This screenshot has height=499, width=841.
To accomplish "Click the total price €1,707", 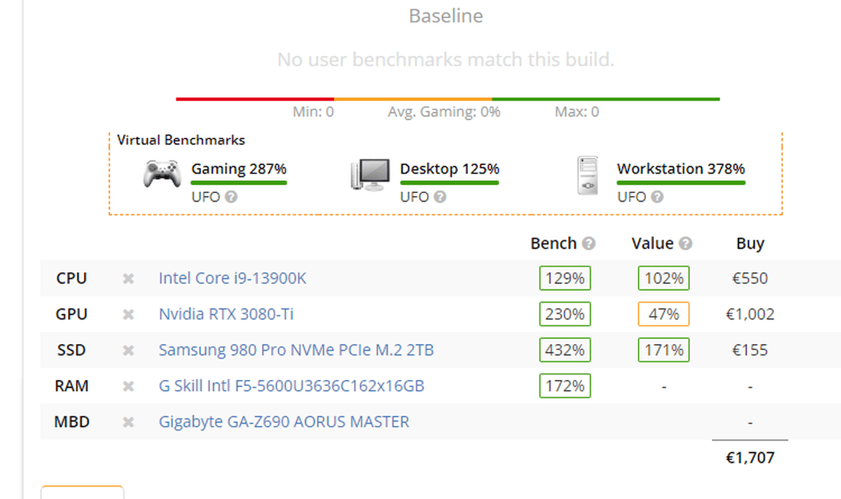I will [750, 458].
